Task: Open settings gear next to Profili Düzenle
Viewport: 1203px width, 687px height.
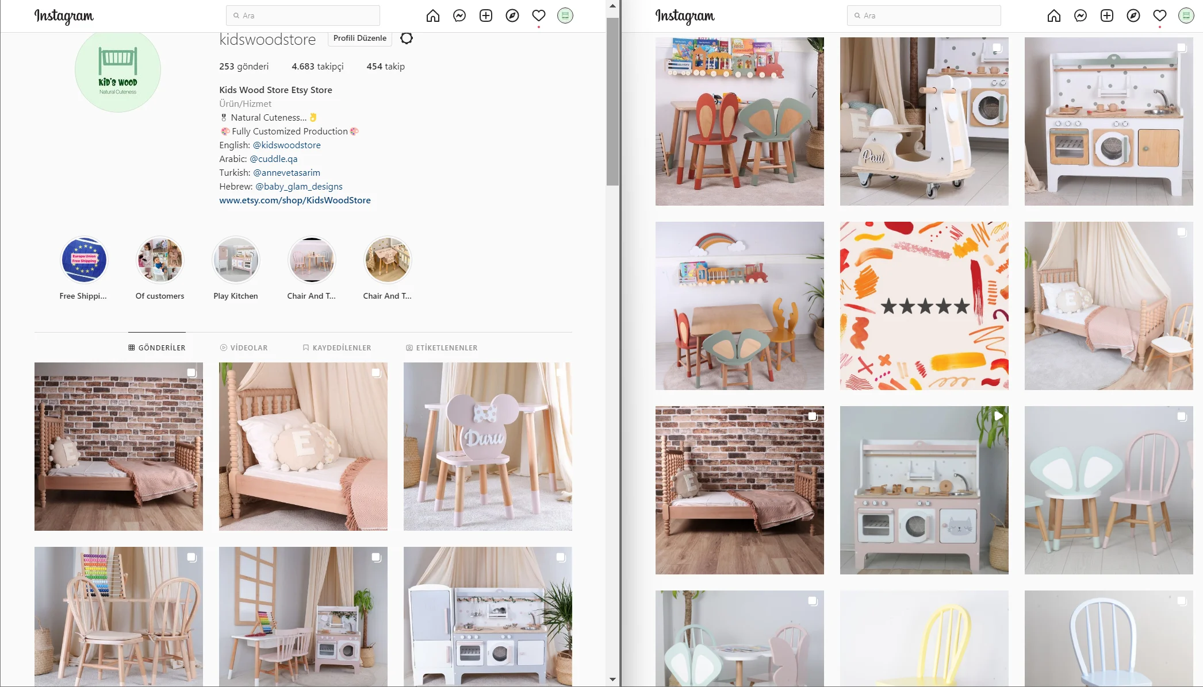Action: 407,38
